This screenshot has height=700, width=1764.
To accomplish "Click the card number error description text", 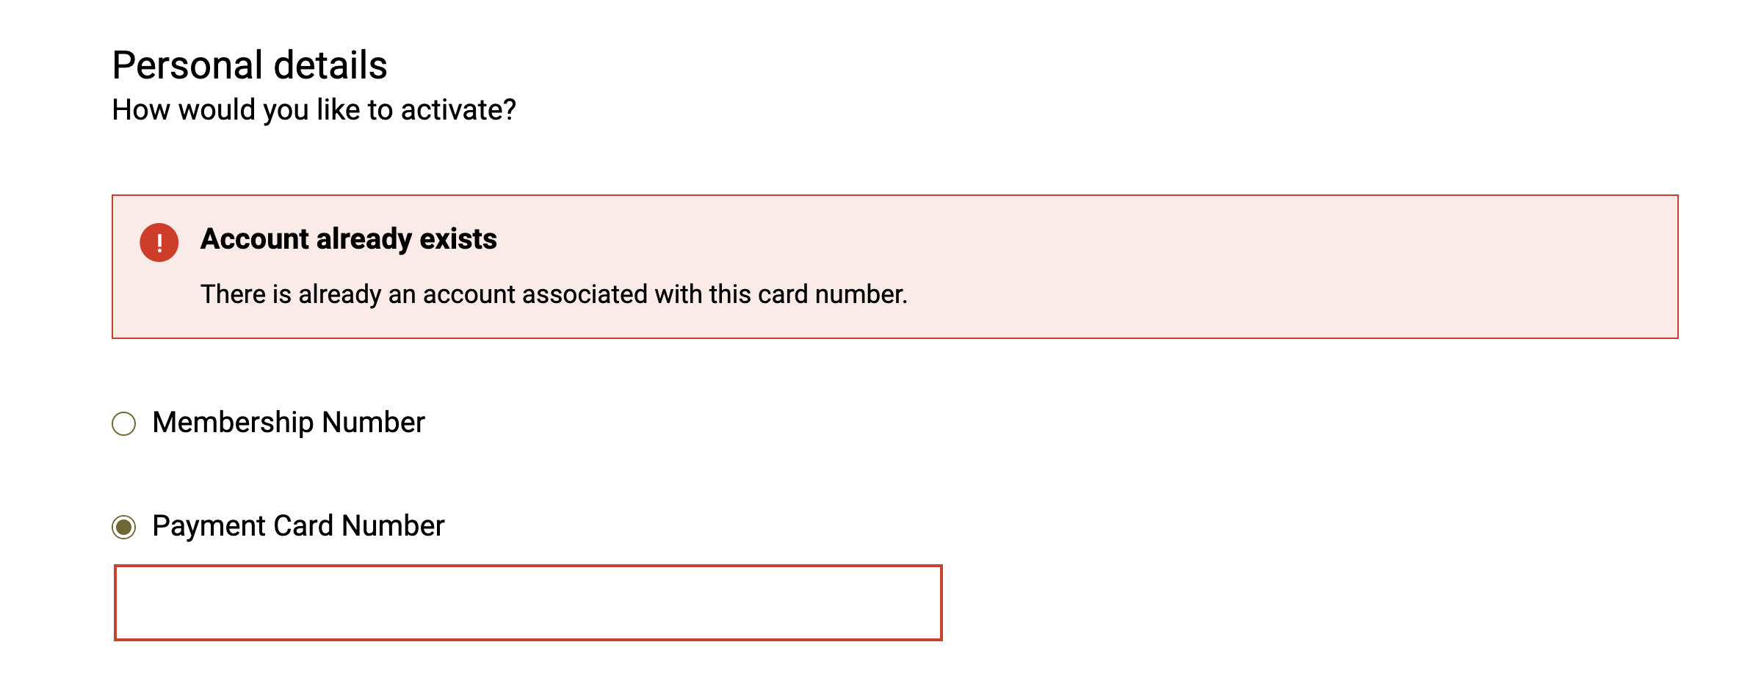I will click(x=554, y=294).
